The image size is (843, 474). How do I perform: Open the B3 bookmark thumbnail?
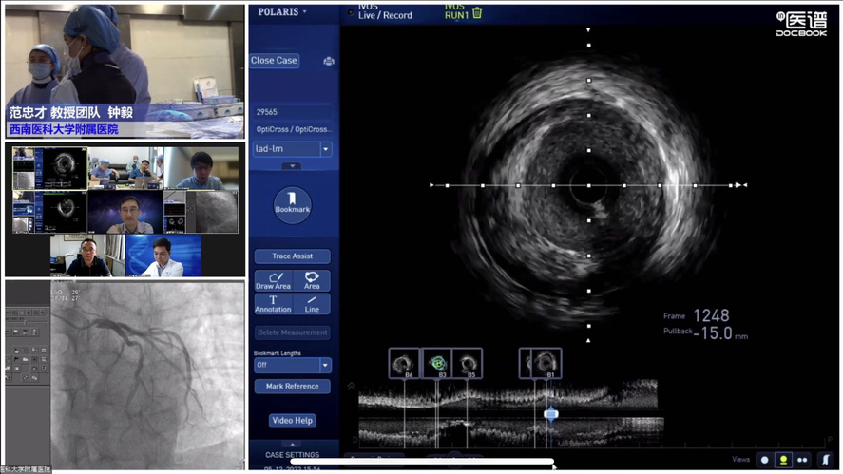438,363
